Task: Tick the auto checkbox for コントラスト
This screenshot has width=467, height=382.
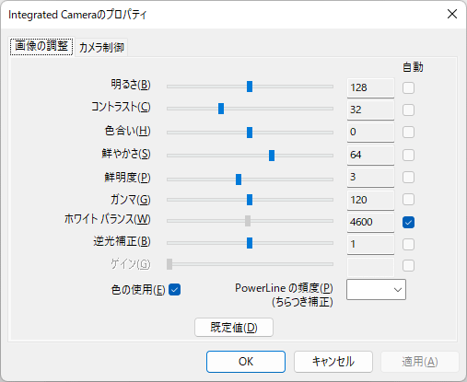Action: pos(408,110)
